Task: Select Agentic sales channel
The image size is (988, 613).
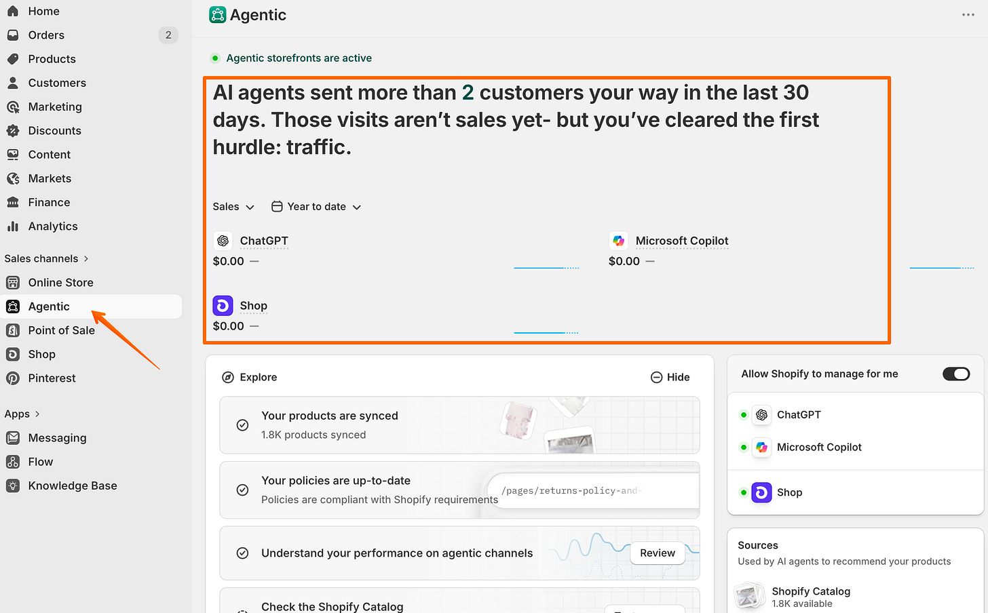Action: pyautogui.click(x=91, y=306)
